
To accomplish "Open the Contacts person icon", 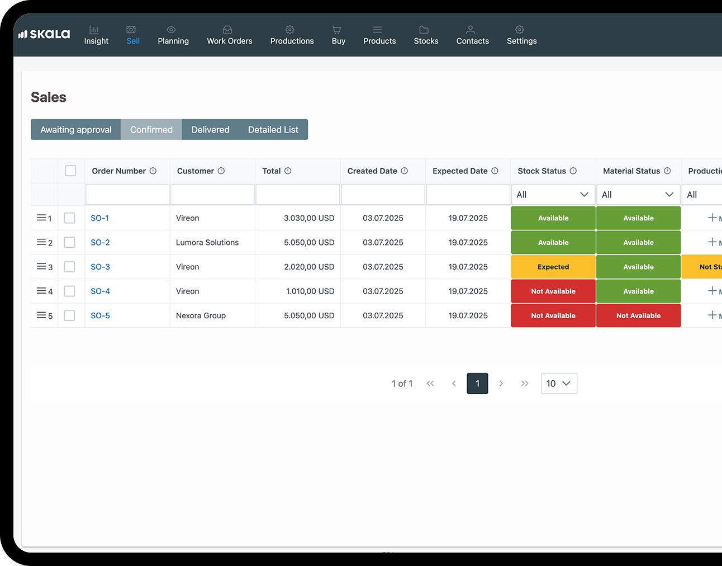I will pos(471,30).
